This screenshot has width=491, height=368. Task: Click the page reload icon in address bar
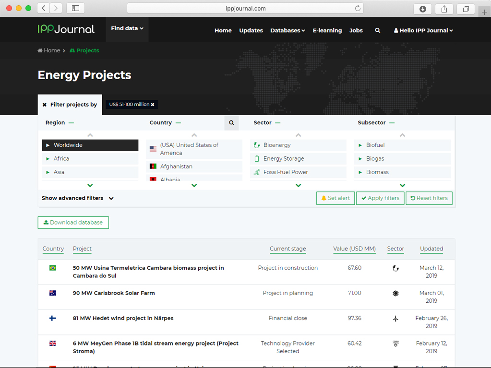click(358, 8)
